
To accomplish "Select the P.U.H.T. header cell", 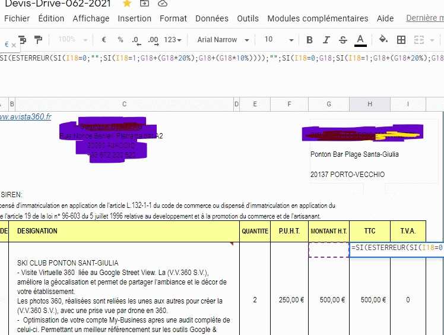I will point(289,231).
